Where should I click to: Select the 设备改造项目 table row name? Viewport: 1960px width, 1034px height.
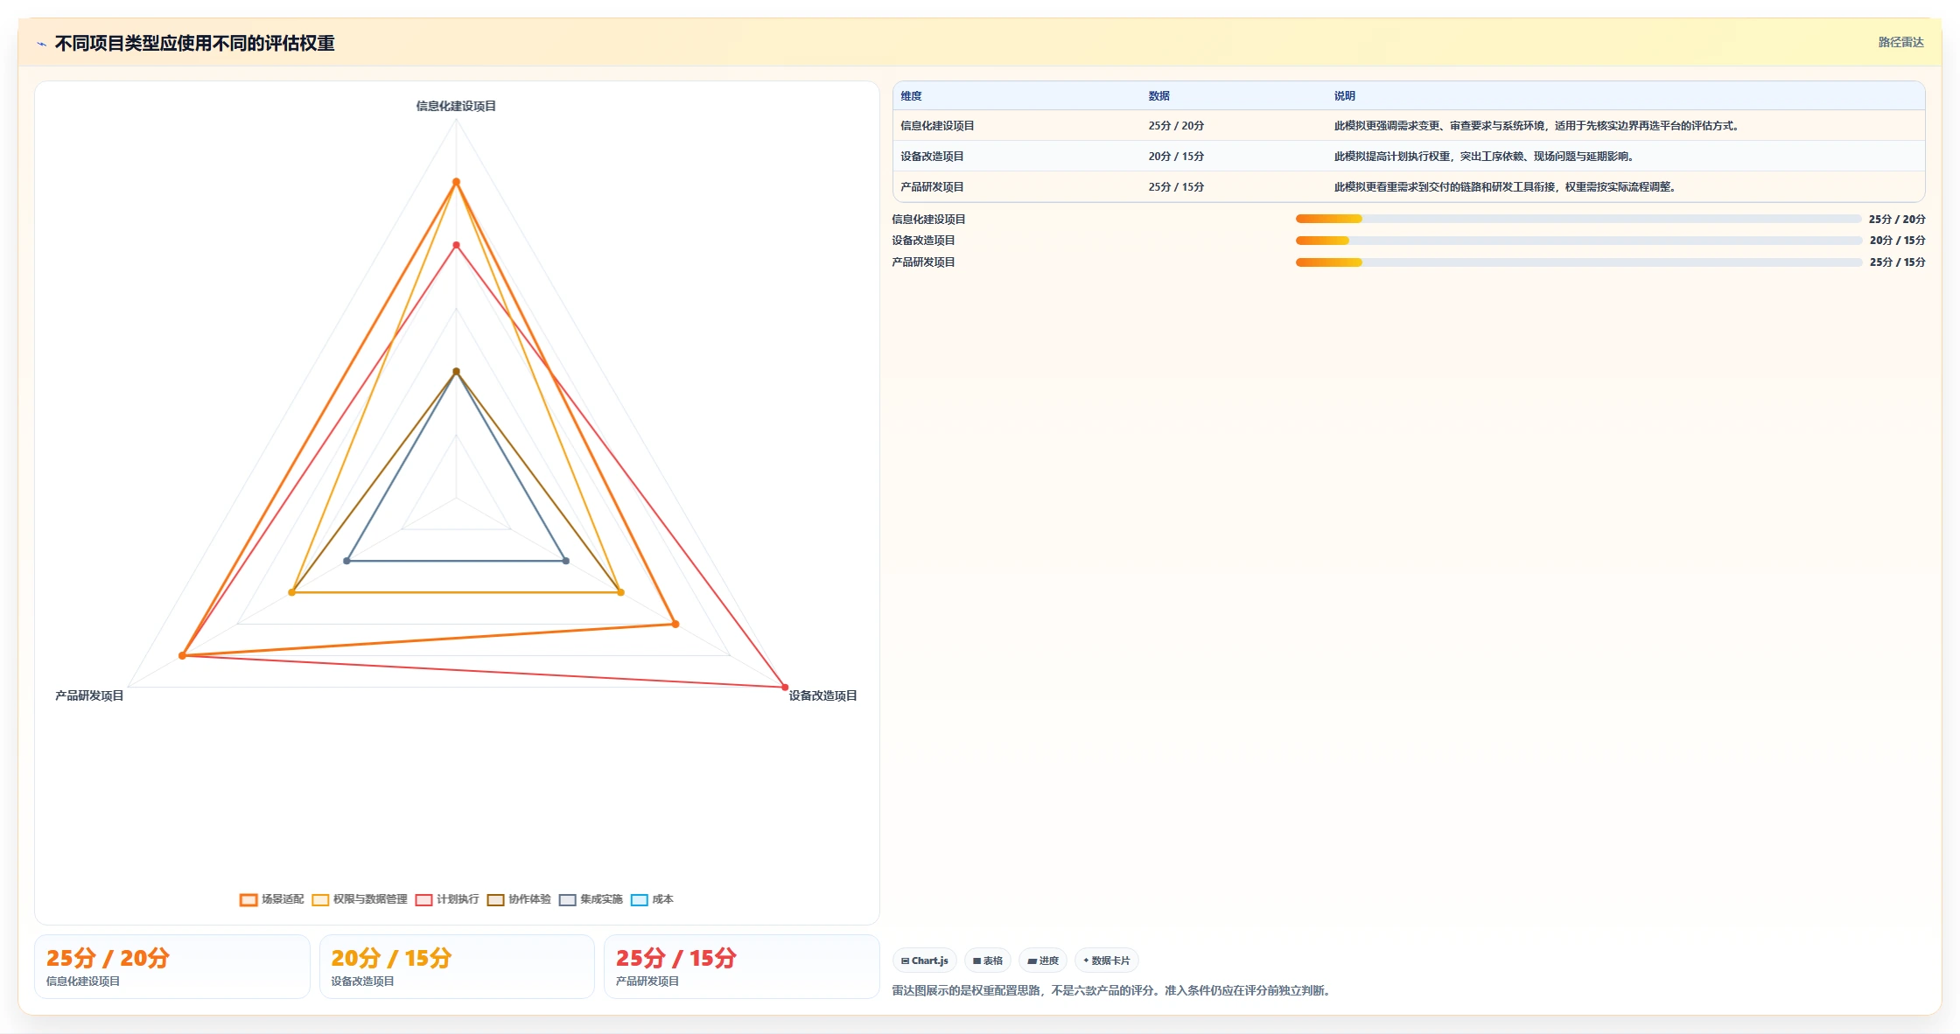coord(932,157)
